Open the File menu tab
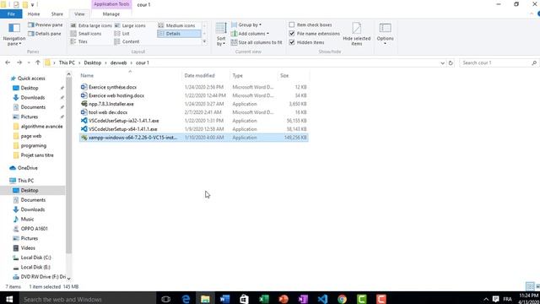Viewport: 540px width, 304px height. coord(11,14)
